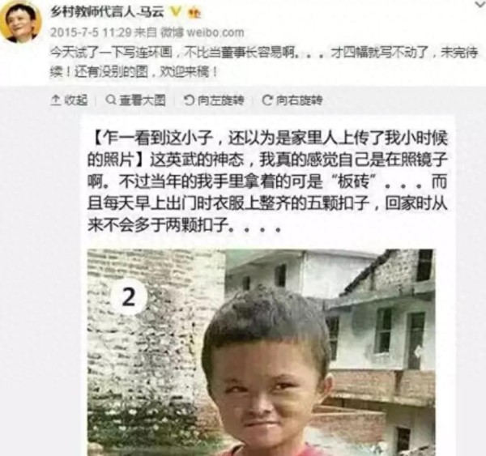Screen dimensions: 486x456
Task: Click the membership crown icon beside the V
Action: pyautogui.click(x=194, y=12)
